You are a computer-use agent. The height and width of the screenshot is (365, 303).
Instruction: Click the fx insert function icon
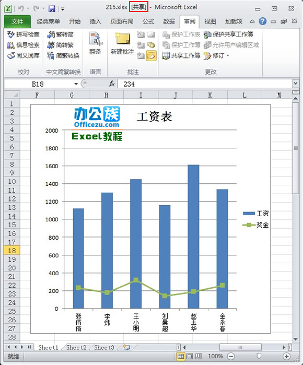click(x=112, y=84)
